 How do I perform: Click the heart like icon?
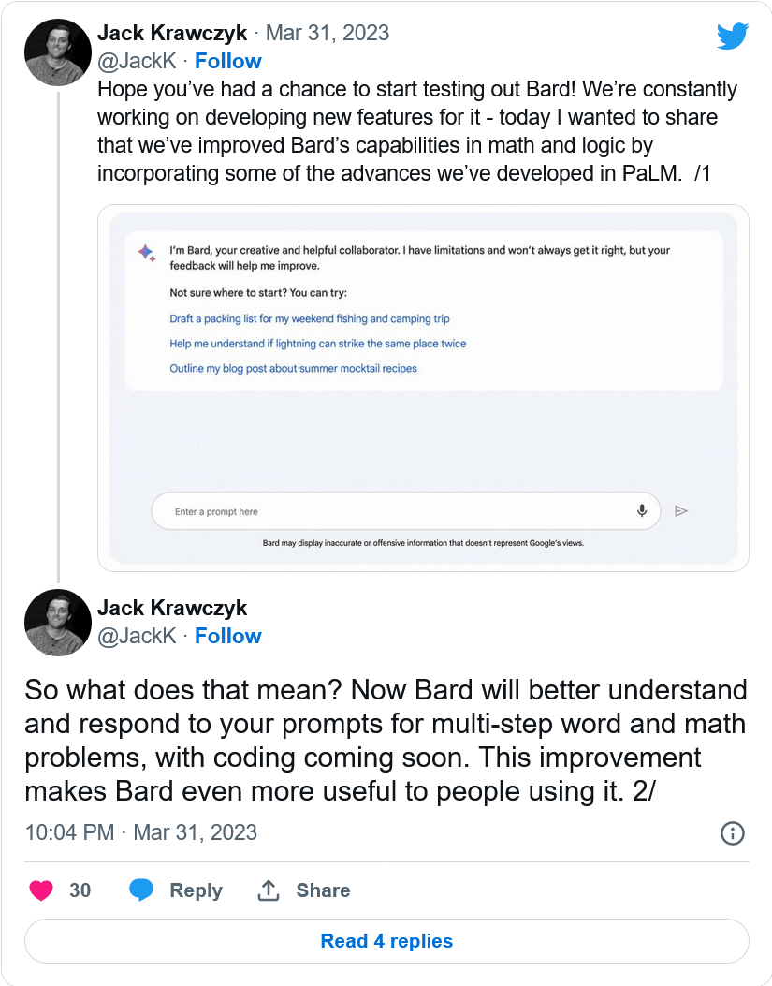click(41, 890)
